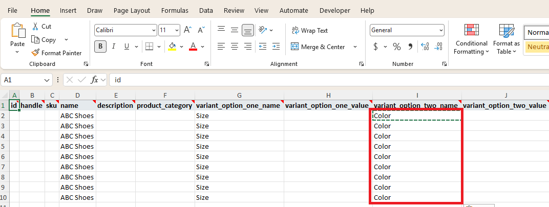Click the Merge & Center button
Screen dimensions: 549x207
pos(318,47)
